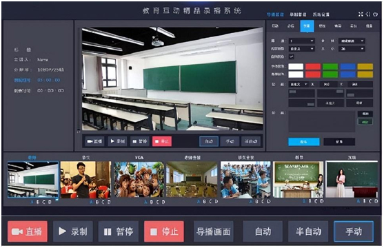Switch to the 系统设置 system settings tab
The height and width of the screenshot is (248, 384).
321,14
